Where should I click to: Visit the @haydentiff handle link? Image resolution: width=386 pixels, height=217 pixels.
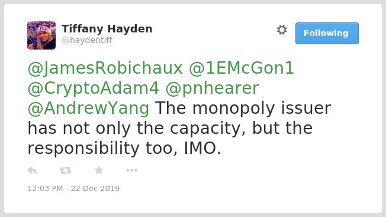87,40
